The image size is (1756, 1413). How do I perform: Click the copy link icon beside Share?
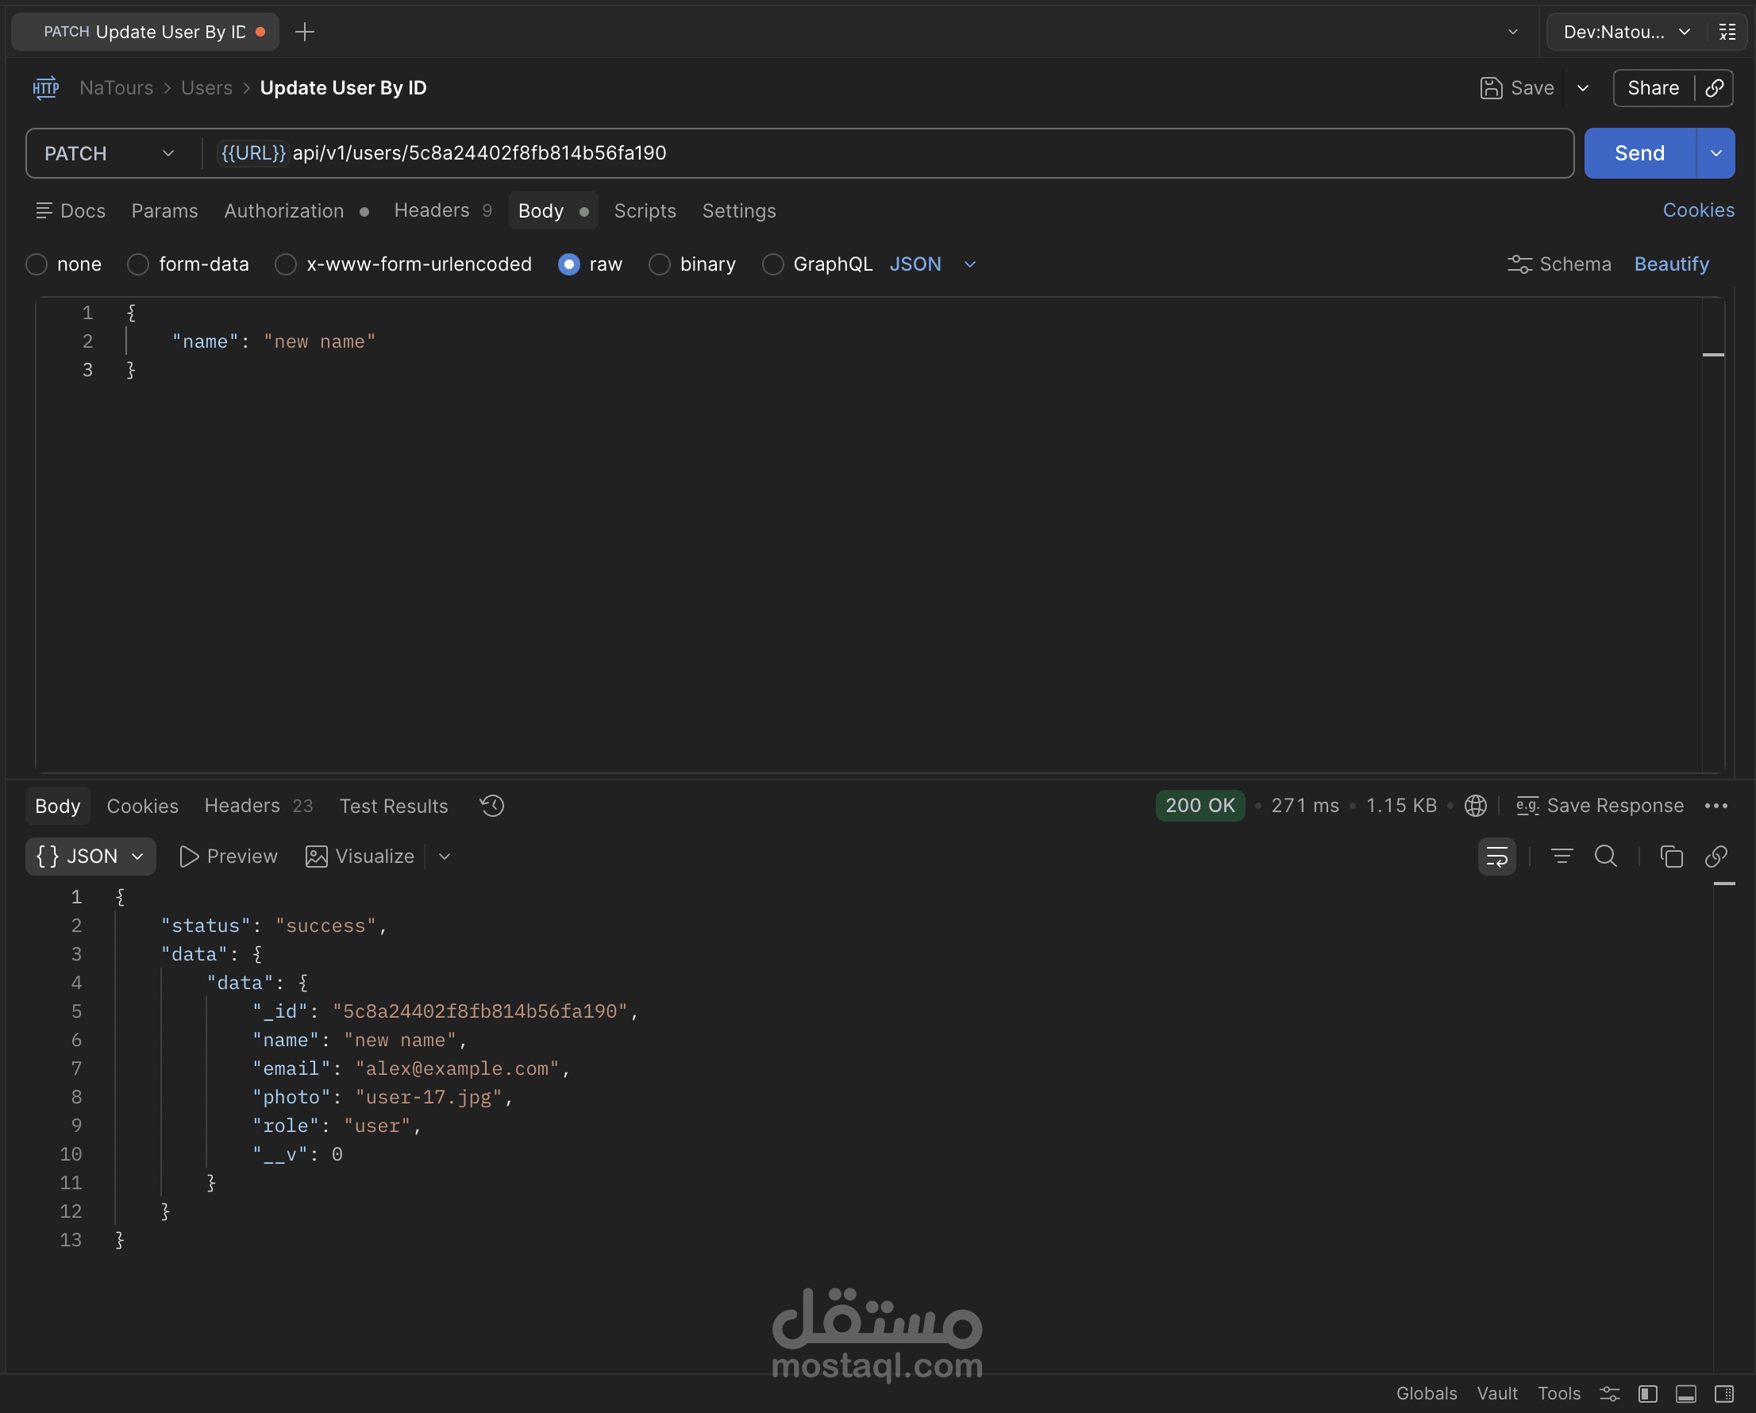1715,88
